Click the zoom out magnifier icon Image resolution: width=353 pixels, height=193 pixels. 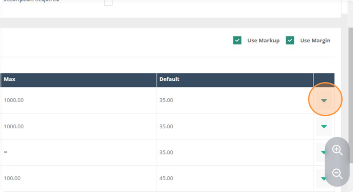pos(337,174)
